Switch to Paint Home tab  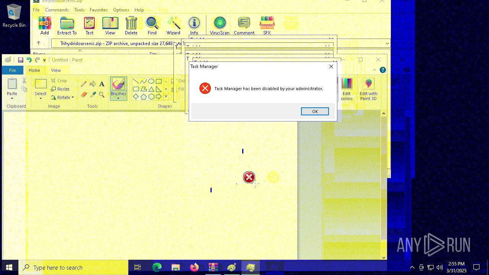[34, 70]
